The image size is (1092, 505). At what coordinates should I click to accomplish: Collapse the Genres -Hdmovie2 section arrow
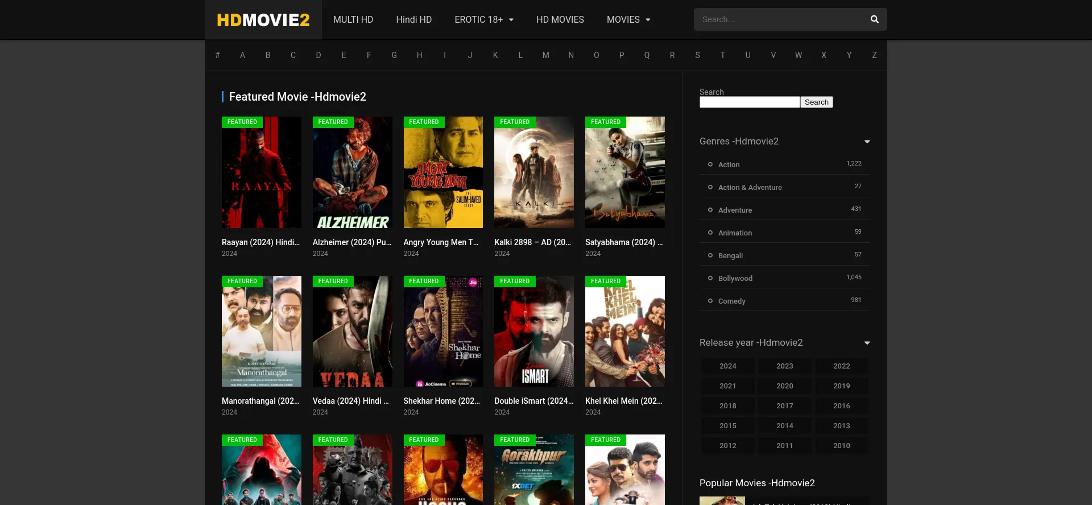pyautogui.click(x=867, y=142)
